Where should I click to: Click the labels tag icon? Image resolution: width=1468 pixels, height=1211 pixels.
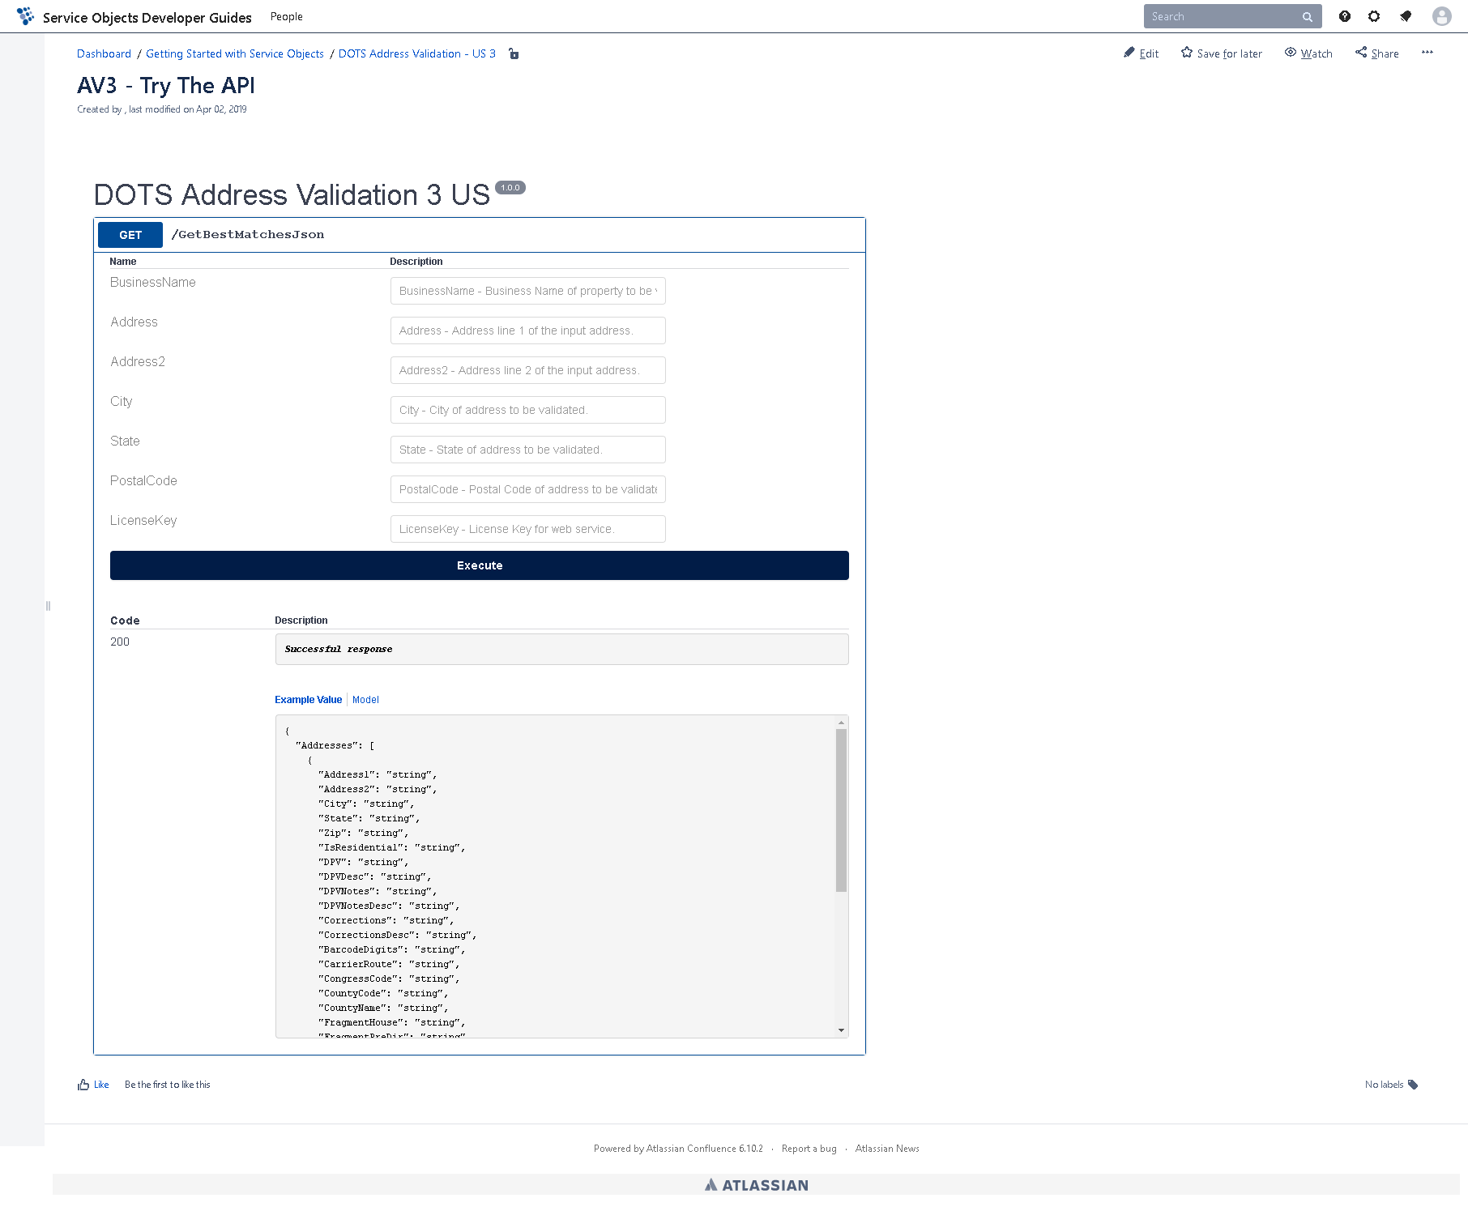click(x=1413, y=1085)
